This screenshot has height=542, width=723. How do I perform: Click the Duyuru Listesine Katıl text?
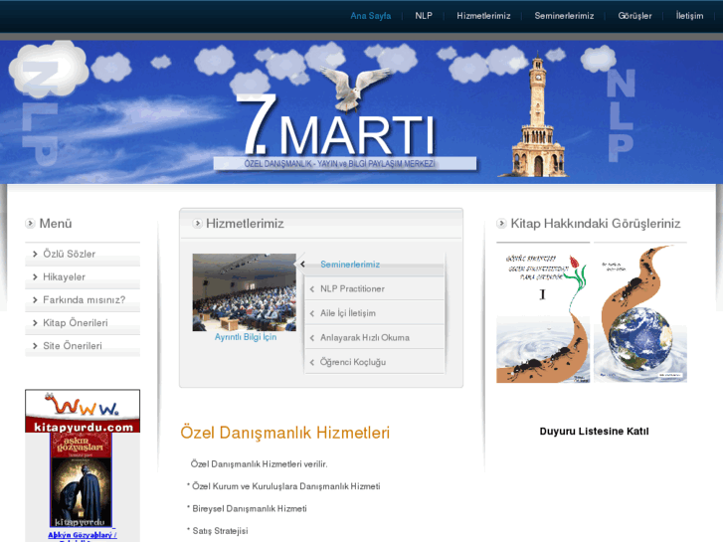(x=594, y=432)
